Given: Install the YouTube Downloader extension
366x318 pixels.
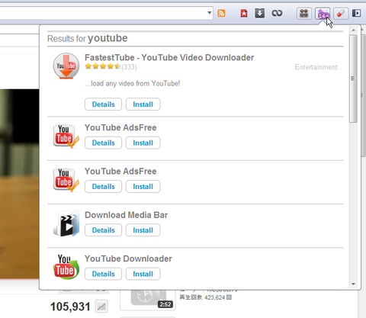Looking at the screenshot, I should pos(143,274).
